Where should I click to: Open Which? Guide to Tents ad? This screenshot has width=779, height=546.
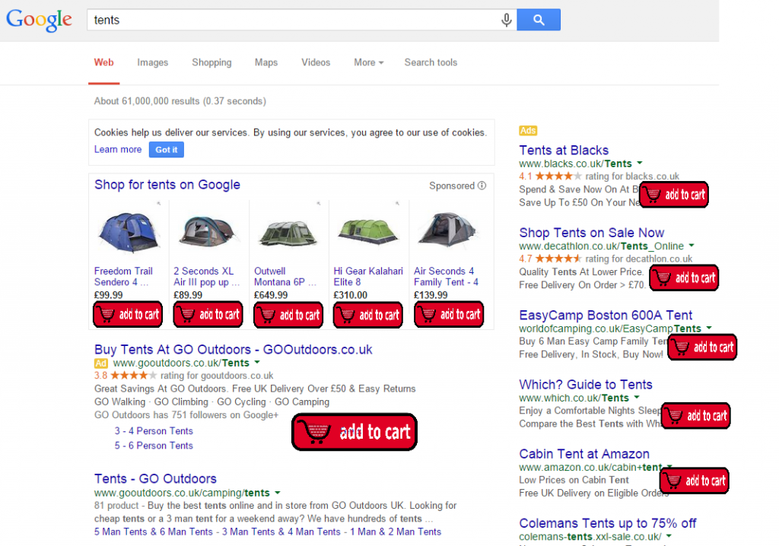[x=586, y=385]
